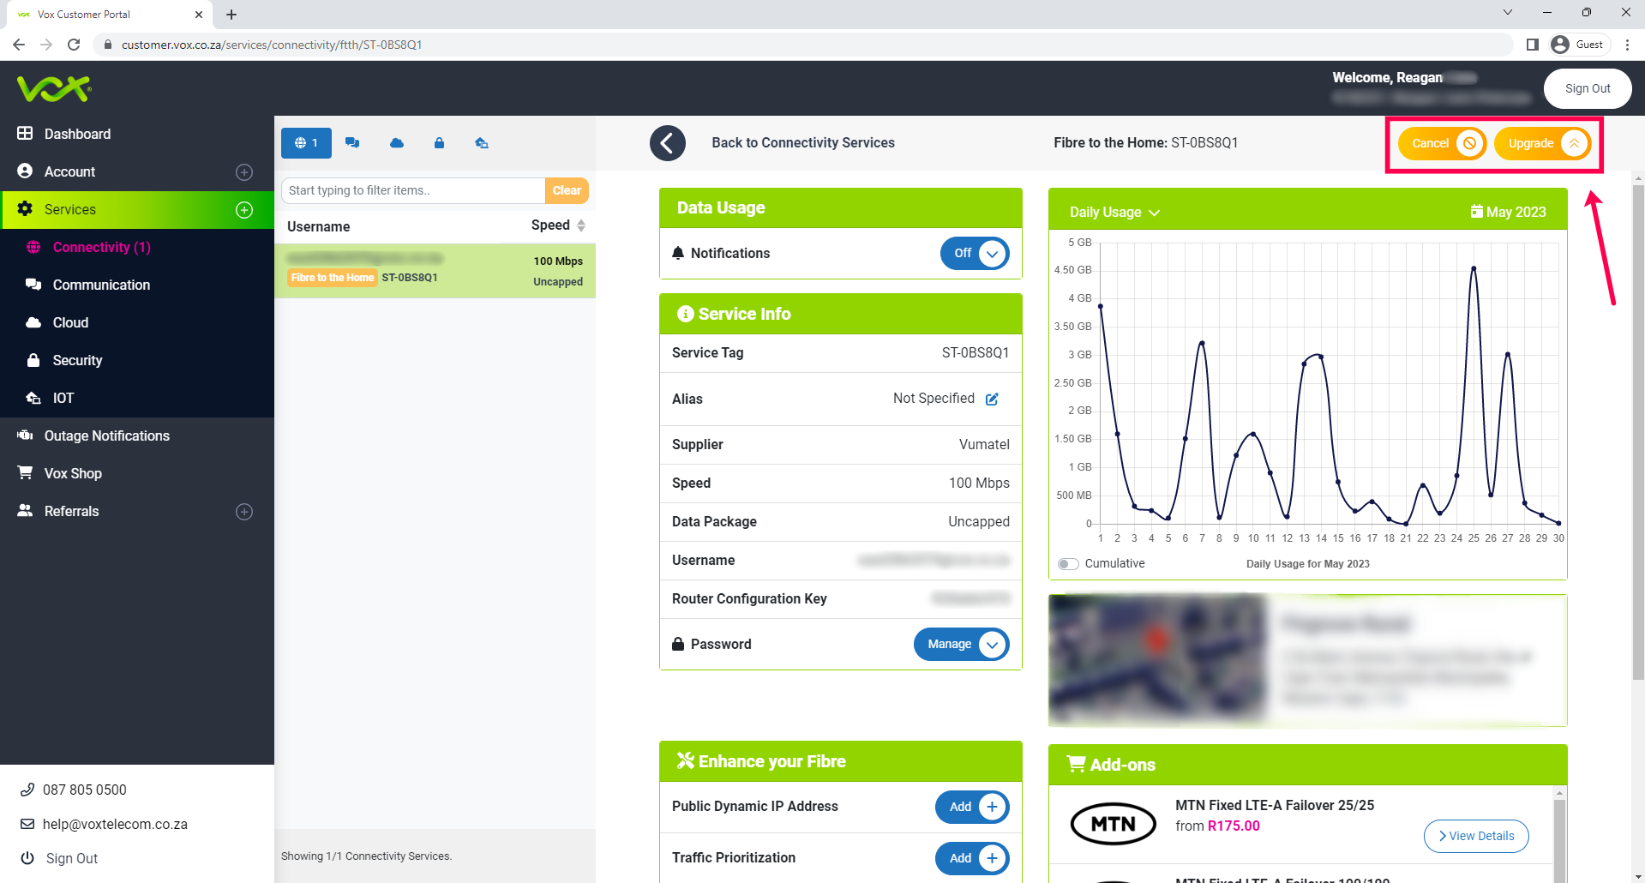Sign Out from sidebar footer
The width and height of the screenshot is (1645, 883).
tap(72, 858)
